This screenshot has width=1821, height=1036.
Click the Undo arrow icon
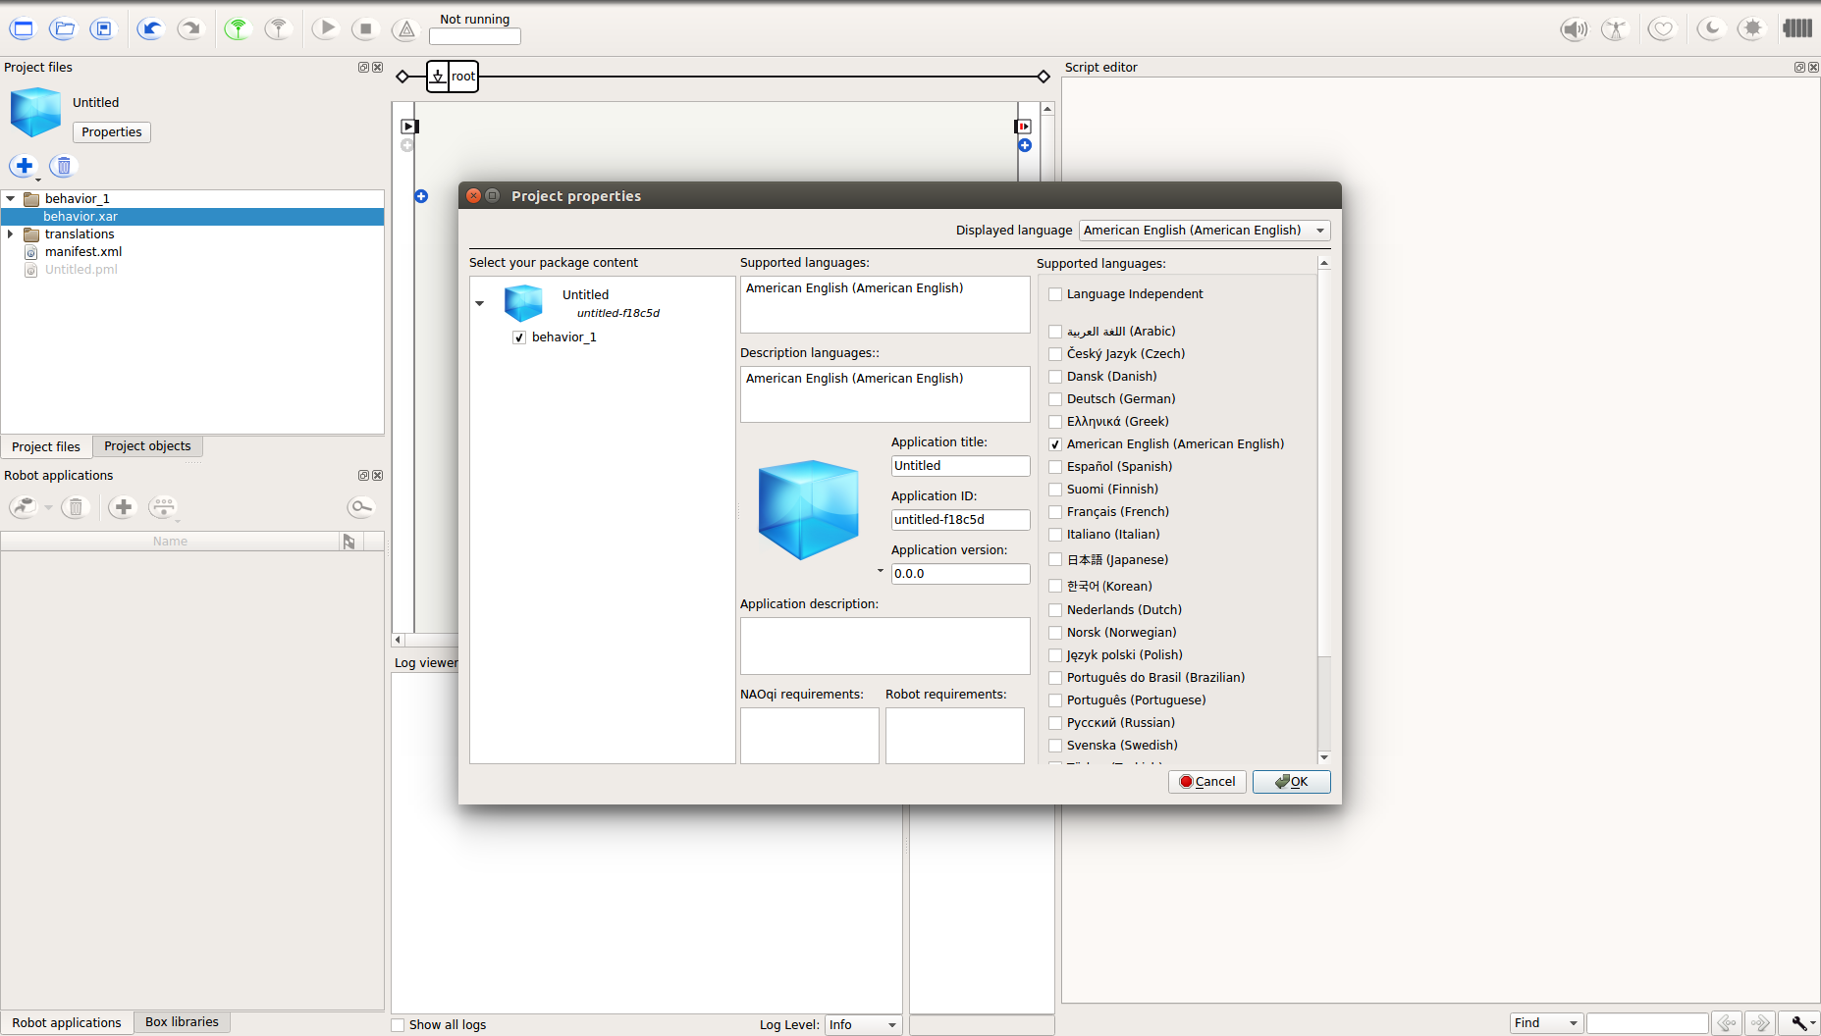(x=150, y=29)
